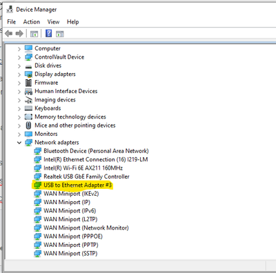
Task: Click the Show/Hide Console Tree icon
Action: click(34, 34)
